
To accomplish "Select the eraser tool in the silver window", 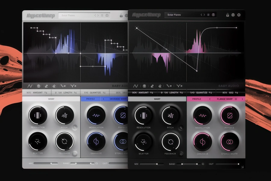I will click(54, 86).
